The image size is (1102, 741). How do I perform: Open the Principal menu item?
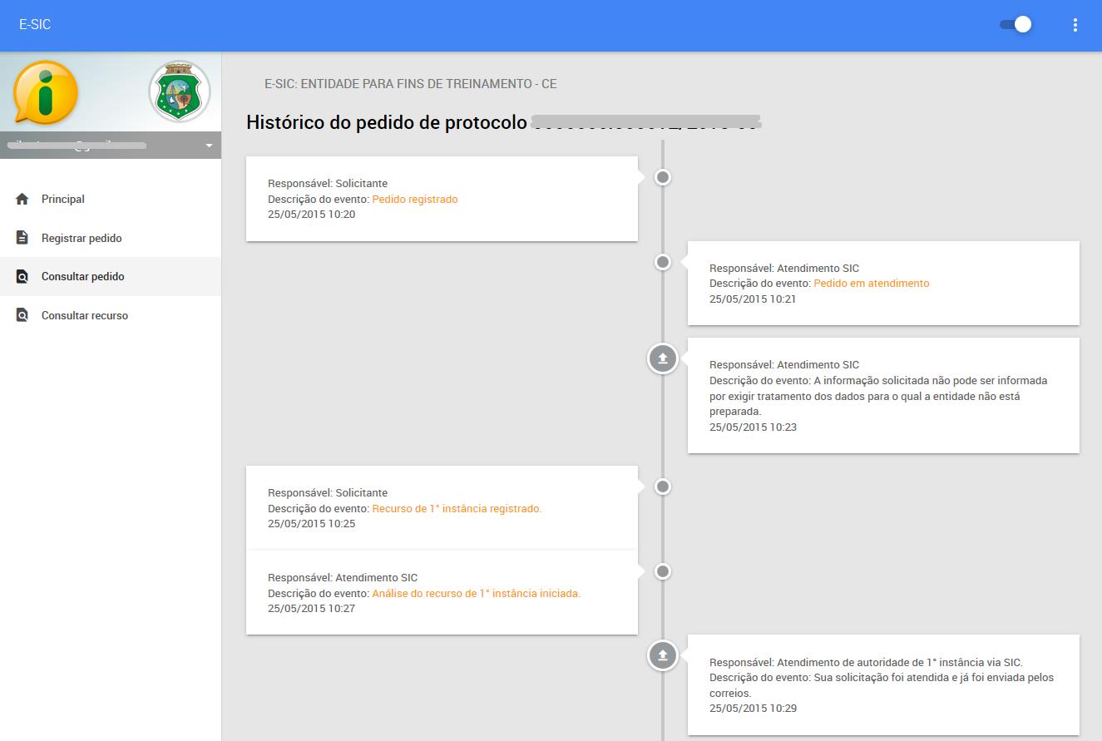[x=111, y=200]
